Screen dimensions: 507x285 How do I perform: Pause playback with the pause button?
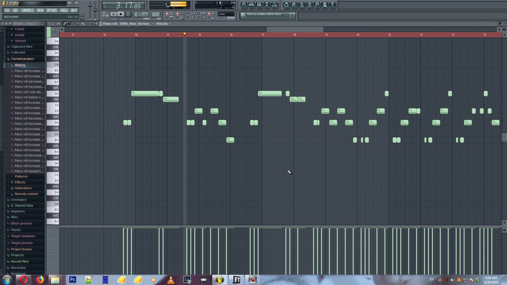pos(113,14)
